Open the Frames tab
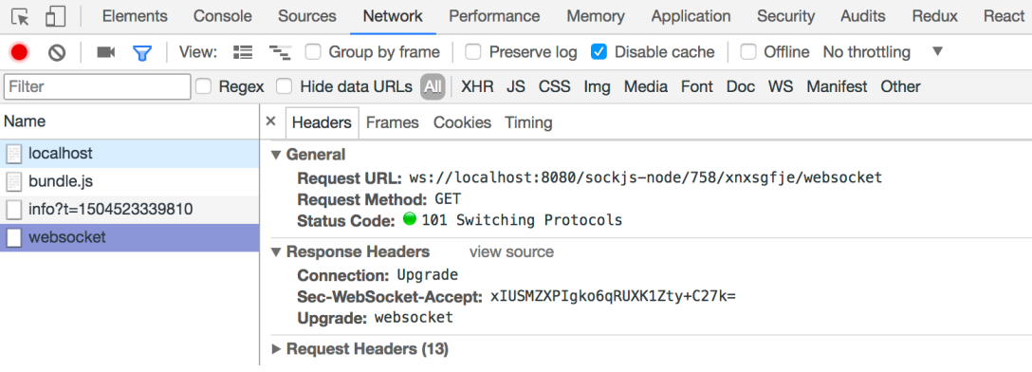This screenshot has height=372, width=1032. coord(393,122)
